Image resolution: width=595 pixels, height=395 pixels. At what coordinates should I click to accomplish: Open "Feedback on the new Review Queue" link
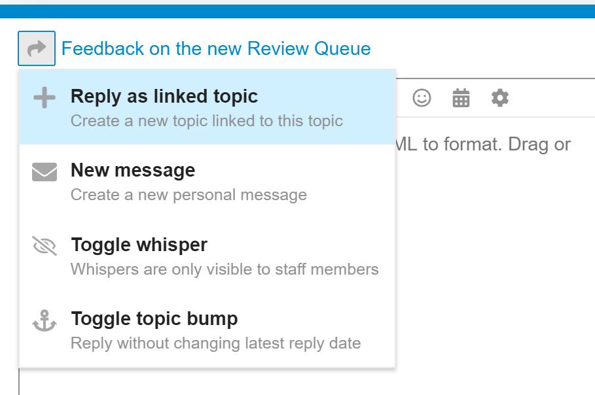[x=216, y=48]
